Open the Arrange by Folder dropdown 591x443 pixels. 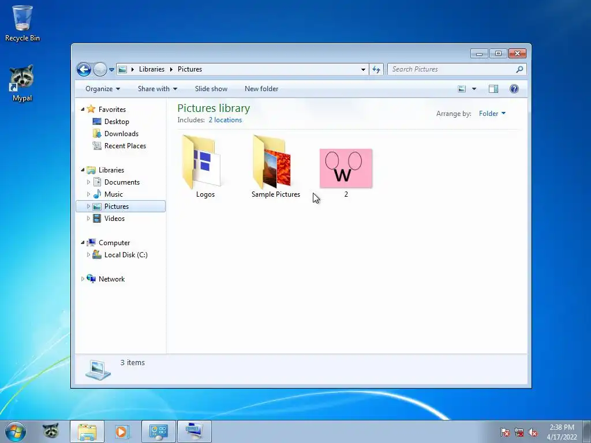[x=492, y=114]
